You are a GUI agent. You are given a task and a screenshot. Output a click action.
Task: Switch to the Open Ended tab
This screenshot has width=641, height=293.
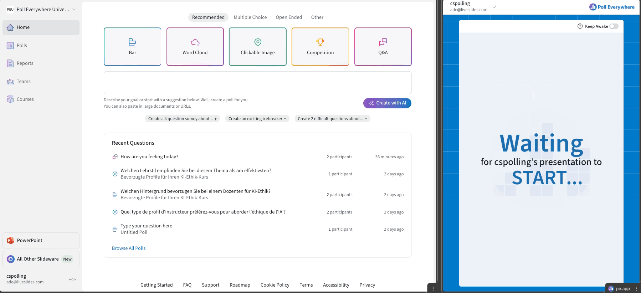coord(289,17)
